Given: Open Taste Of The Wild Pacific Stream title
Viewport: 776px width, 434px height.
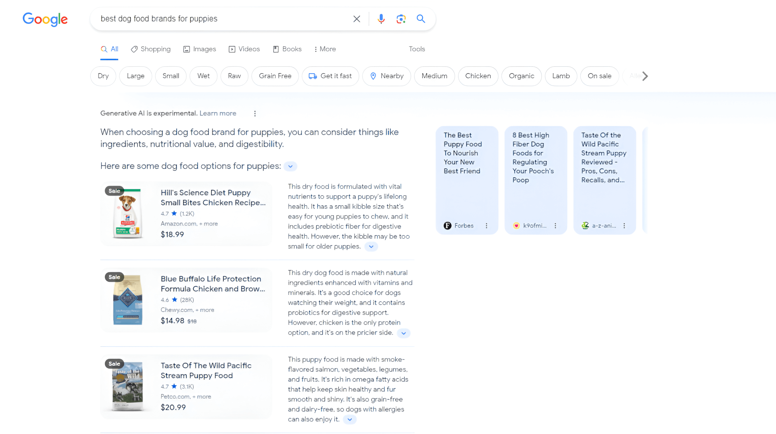Looking at the screenshot, I should point(206,370).
